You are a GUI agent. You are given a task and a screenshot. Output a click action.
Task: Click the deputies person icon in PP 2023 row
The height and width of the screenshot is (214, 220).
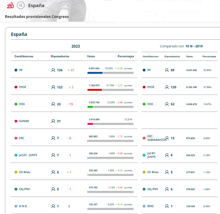53,70
